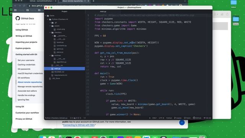Image resolution: width=245 pixels, height=138 pixels.
Task: Click the blue scroll-to-top round button
Action: (x=182, y=123)
